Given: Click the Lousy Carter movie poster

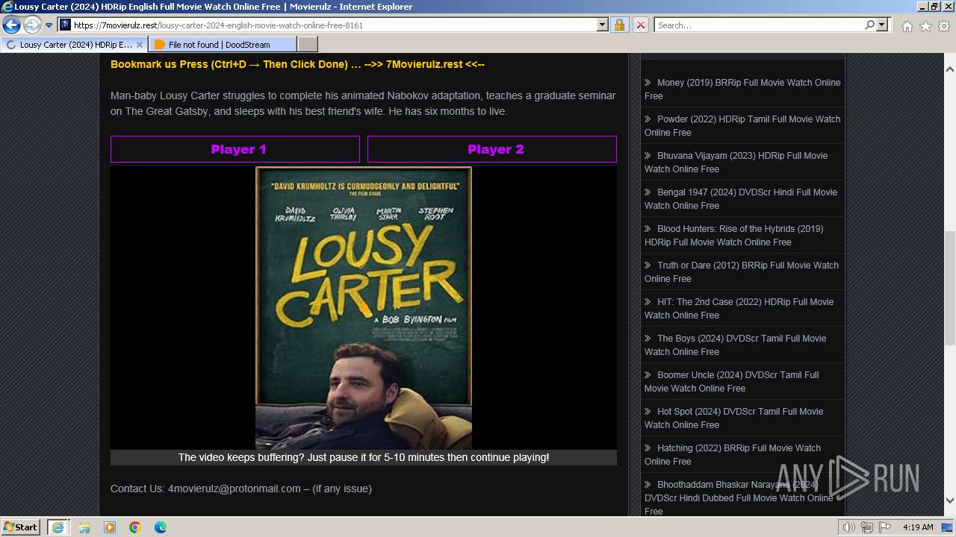Looking at the screenshot, I should point(364,307).
